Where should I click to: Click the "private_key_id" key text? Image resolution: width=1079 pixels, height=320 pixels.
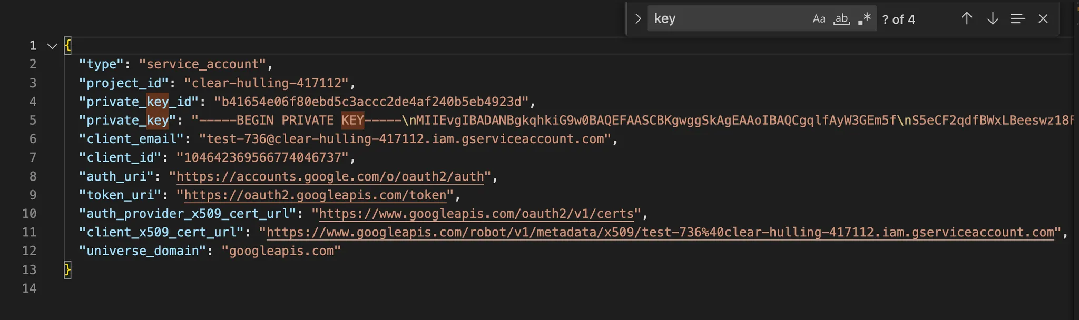pos(139,102)
